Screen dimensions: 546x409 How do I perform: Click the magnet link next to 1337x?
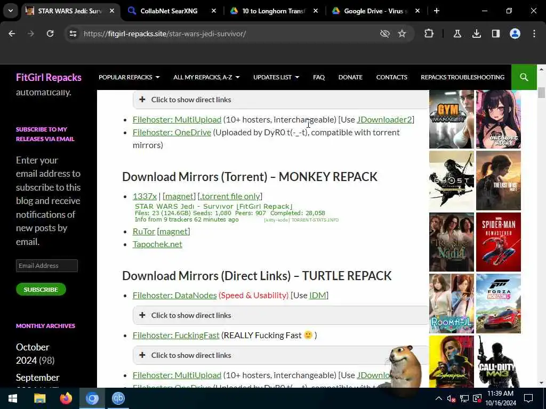coord(179,196)
